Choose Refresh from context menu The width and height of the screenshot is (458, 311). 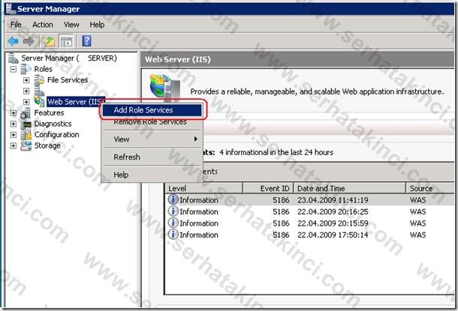(152, 157)
